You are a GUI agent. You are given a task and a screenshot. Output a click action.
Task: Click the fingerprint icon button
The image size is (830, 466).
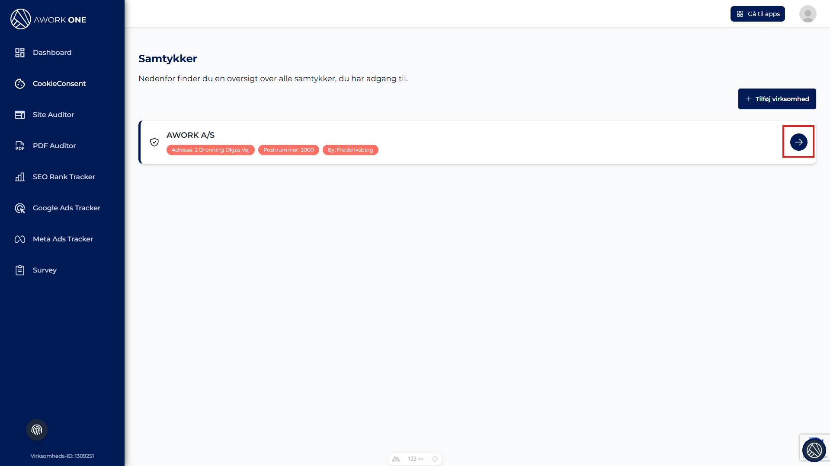coord(37,430)
